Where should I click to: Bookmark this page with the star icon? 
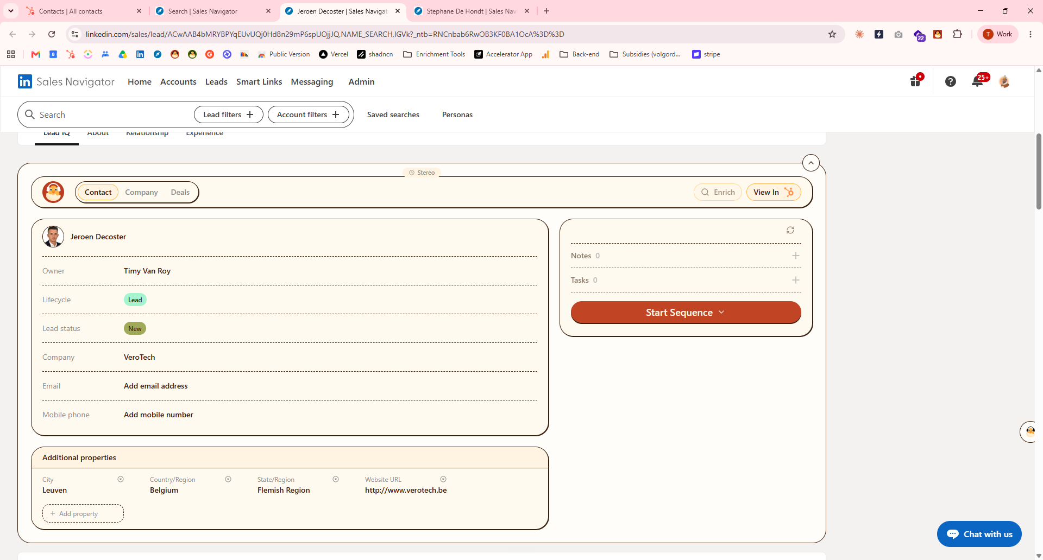pos(832,34)
